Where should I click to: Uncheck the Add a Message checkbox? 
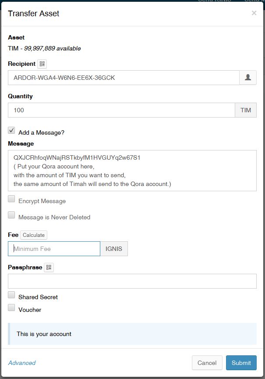[11, 131]
